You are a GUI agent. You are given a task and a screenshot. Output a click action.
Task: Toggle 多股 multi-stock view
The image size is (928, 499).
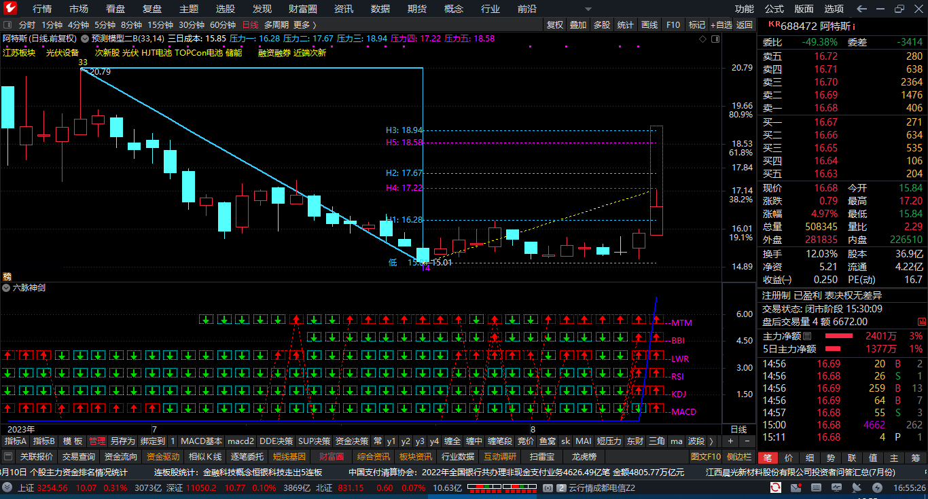(602, 24)
